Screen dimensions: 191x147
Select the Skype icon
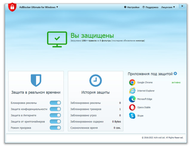point(132,116)
